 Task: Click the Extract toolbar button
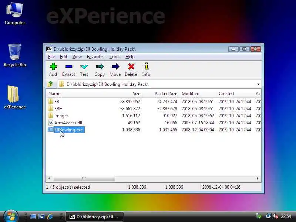click(68, 70)
